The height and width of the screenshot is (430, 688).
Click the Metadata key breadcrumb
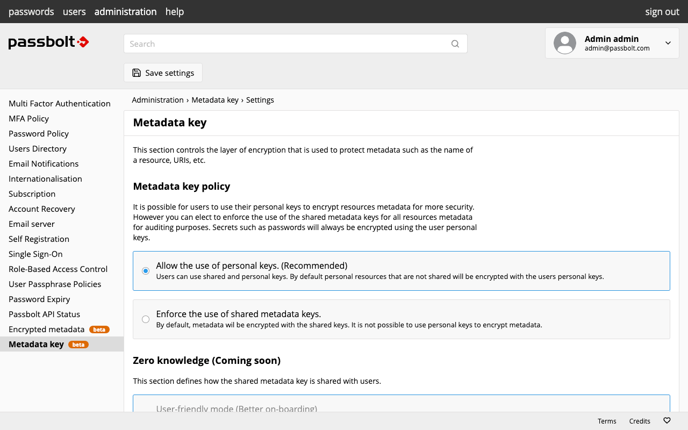[215, 100]
